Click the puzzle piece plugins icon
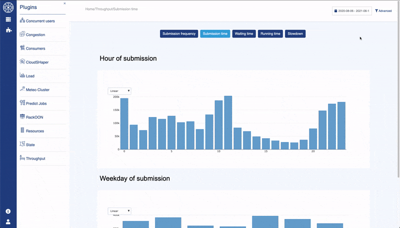 8,30
